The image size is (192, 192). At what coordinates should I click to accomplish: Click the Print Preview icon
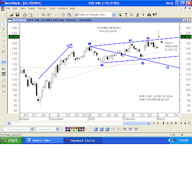coord(30,15)
